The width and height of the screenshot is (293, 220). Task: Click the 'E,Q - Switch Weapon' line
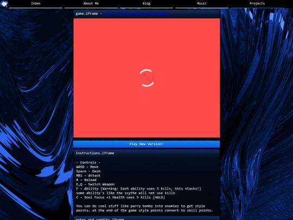(x=95, y=184)
